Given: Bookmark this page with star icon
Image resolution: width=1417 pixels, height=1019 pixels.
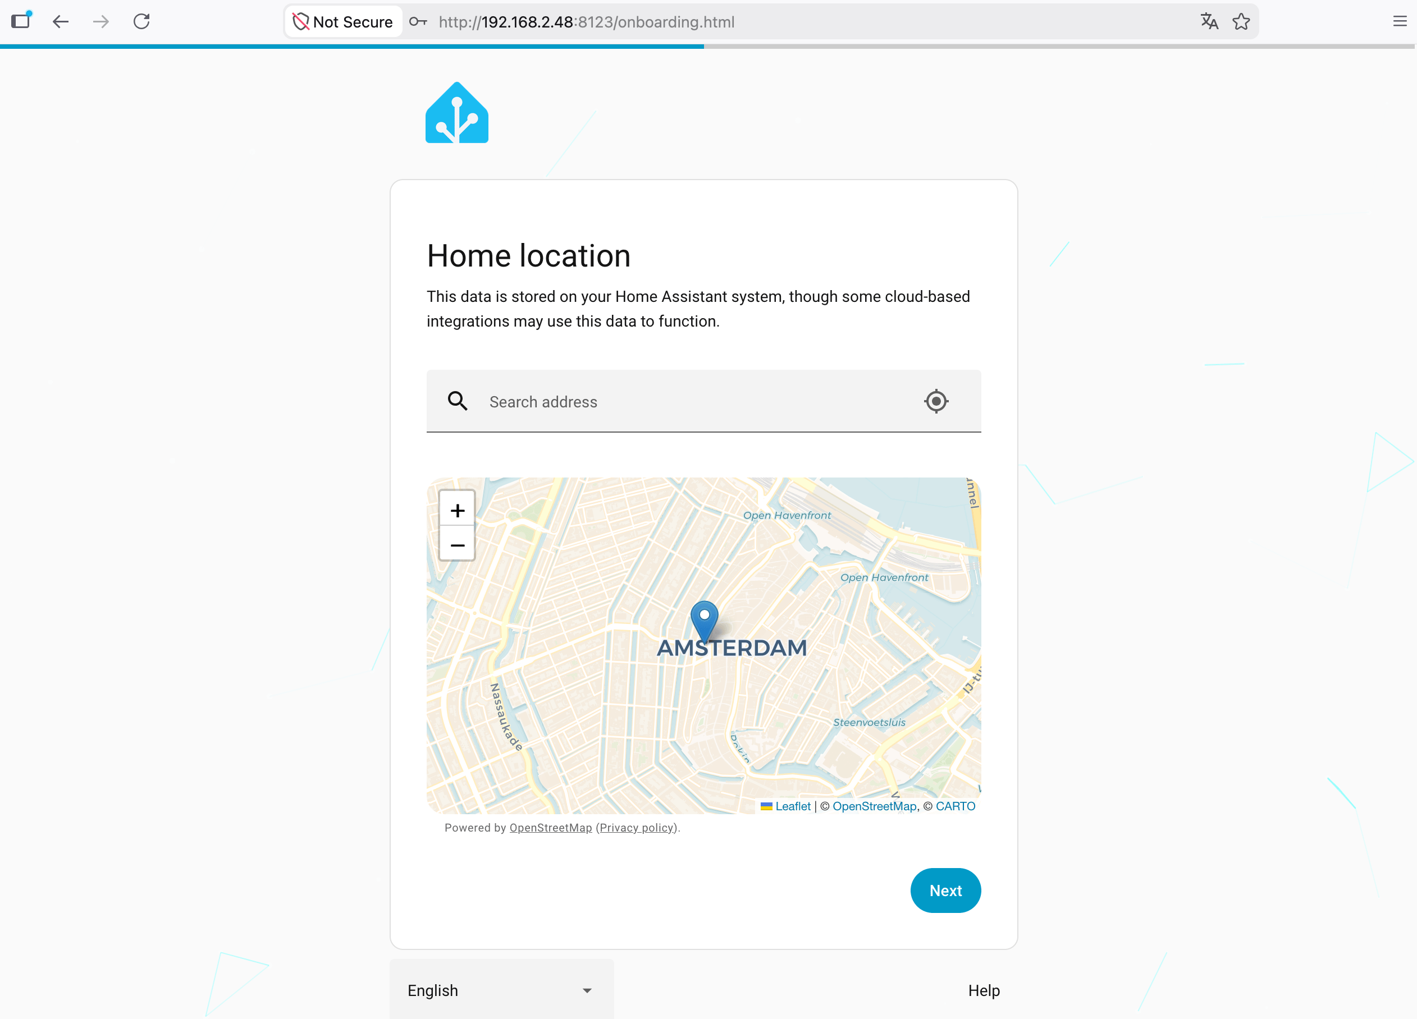Looking at the screenshot, I should pos(1241,22).
